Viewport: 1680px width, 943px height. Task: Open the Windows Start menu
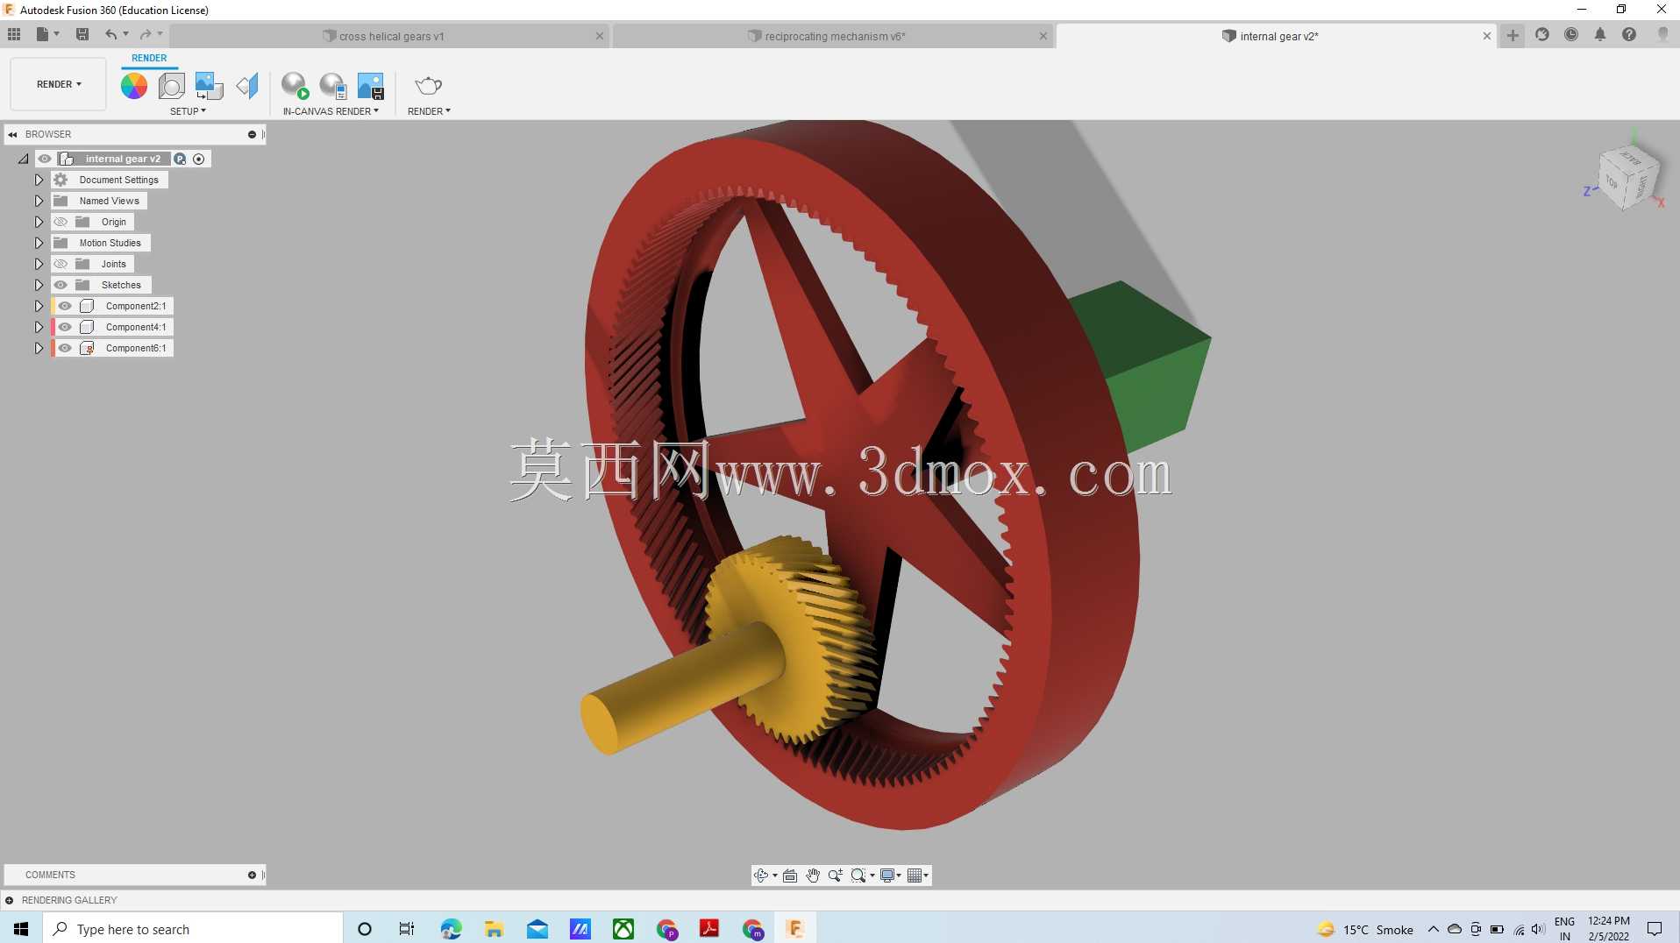coord(21,929)
